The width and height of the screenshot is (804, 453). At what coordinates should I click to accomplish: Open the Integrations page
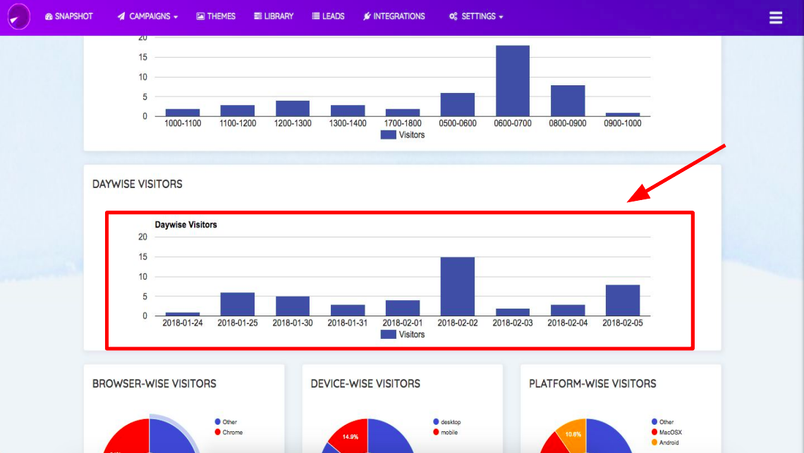coord(394,16)
